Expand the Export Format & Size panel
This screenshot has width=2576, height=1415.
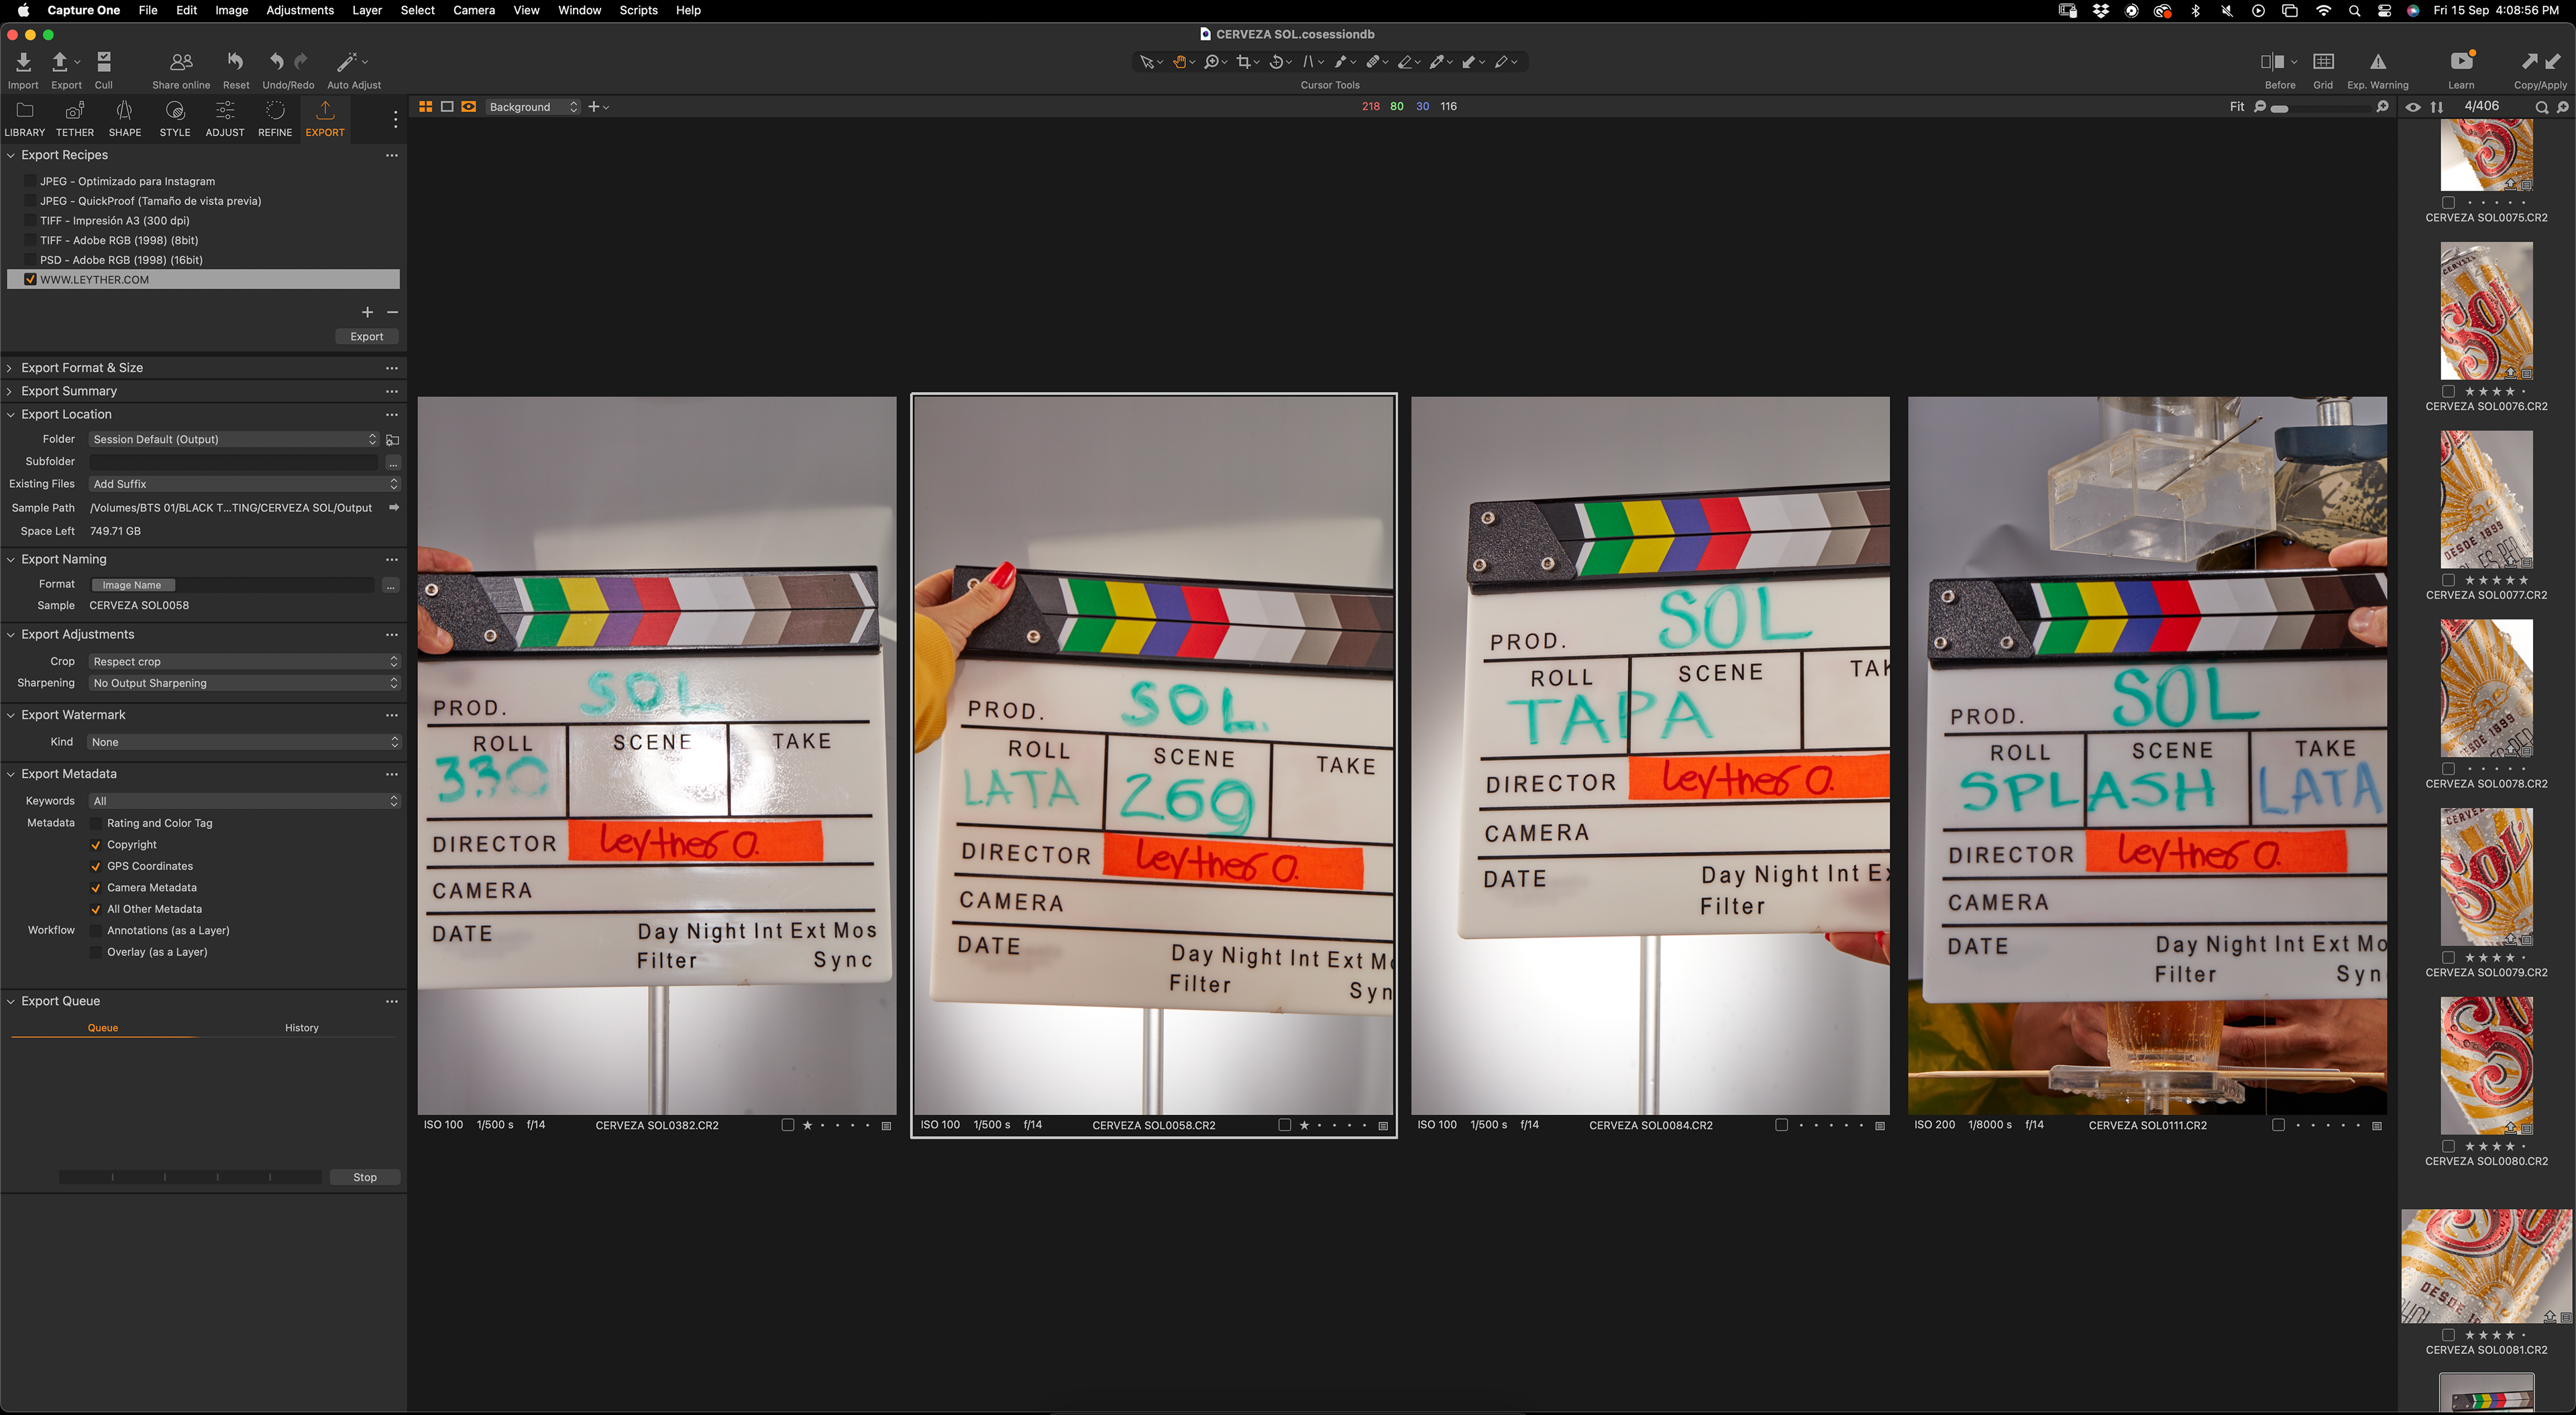[x=10, y=368]
